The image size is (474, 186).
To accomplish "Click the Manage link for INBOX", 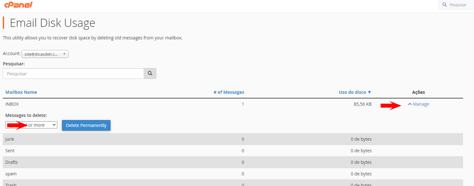I will click(421, 104).
